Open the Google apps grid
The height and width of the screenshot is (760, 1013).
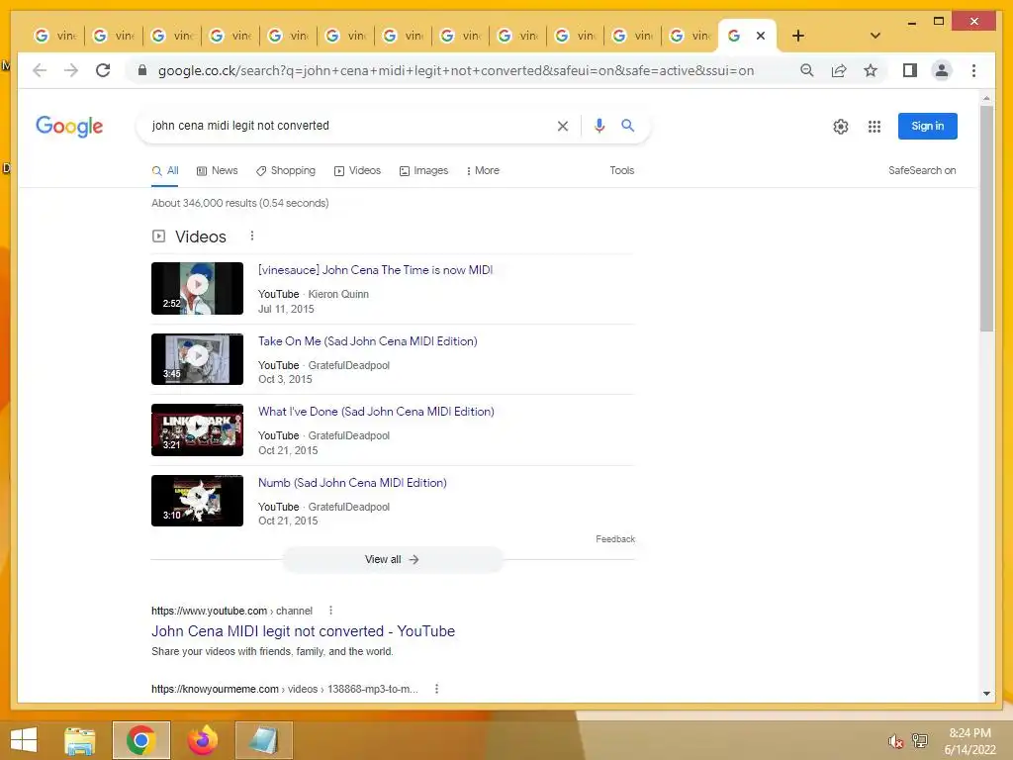tap(875, 127)
